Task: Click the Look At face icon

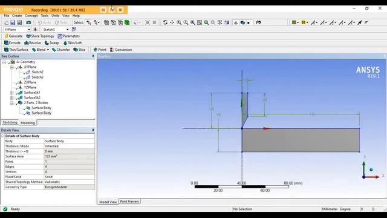Action: point(258,22)
